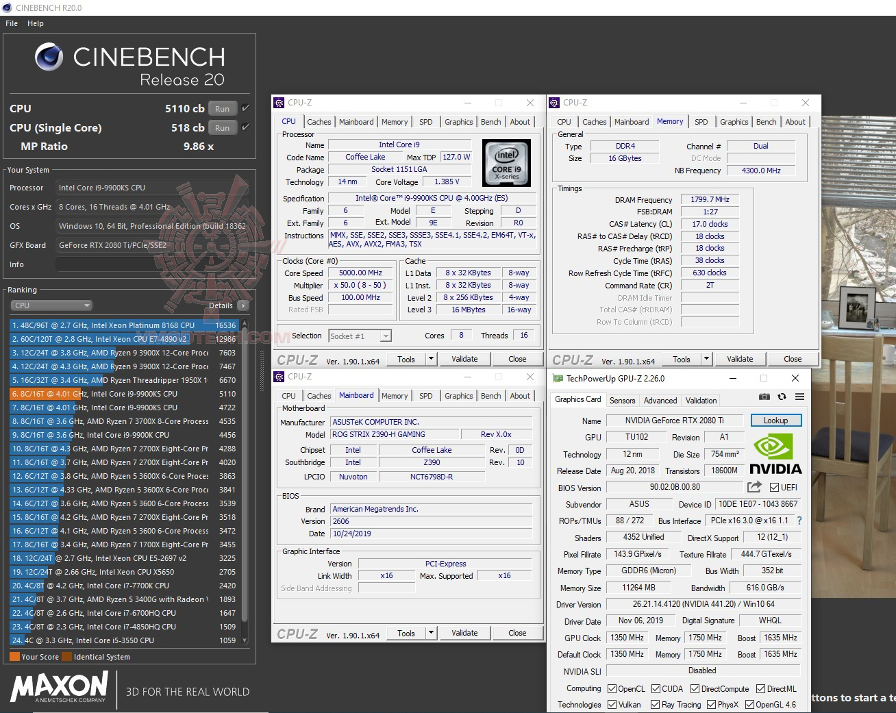Click the Bus Interface question mark icon
This screenshot has height=713, width=896.
[x=799, y=521]
